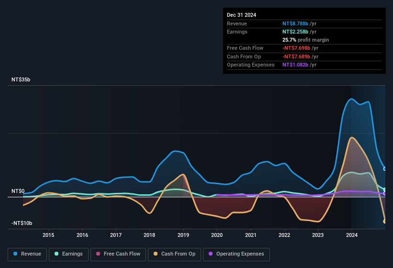
Task: Click the Free Cash Flow label in tooltip
Action: [x=245, y=48]
